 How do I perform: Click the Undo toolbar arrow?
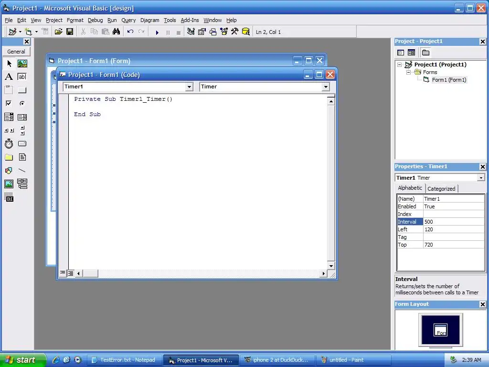pyautogui.click(x=130, y=32)
